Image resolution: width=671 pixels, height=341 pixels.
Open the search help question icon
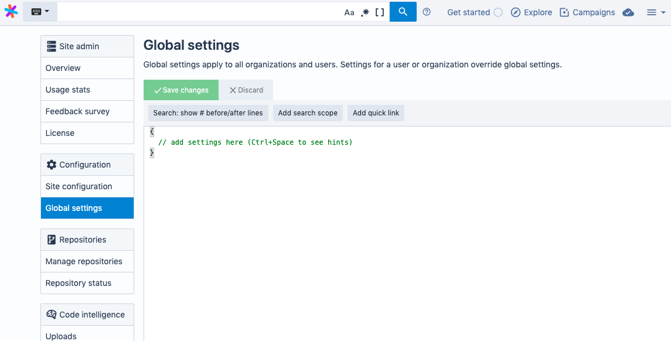pos(426,12)
